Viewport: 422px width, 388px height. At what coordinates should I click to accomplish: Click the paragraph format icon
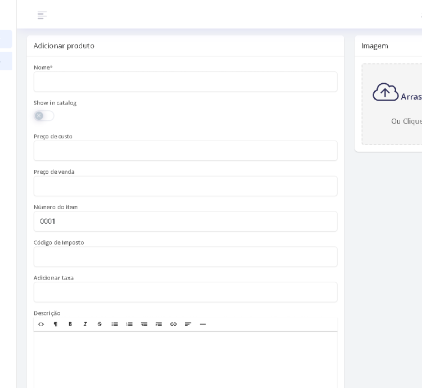pos(56,324)
